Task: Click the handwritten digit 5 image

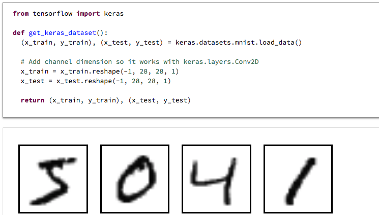Action: (x=53, y=179)
